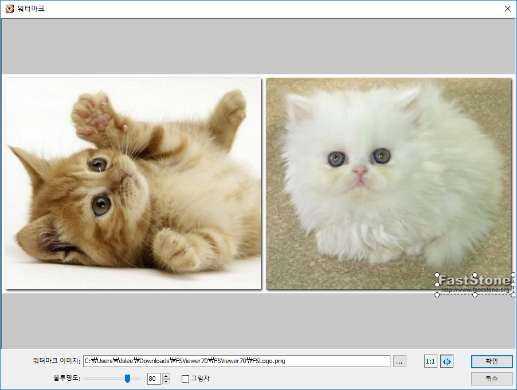Enable the 그림자 shadow checkbox

point(185,379)
